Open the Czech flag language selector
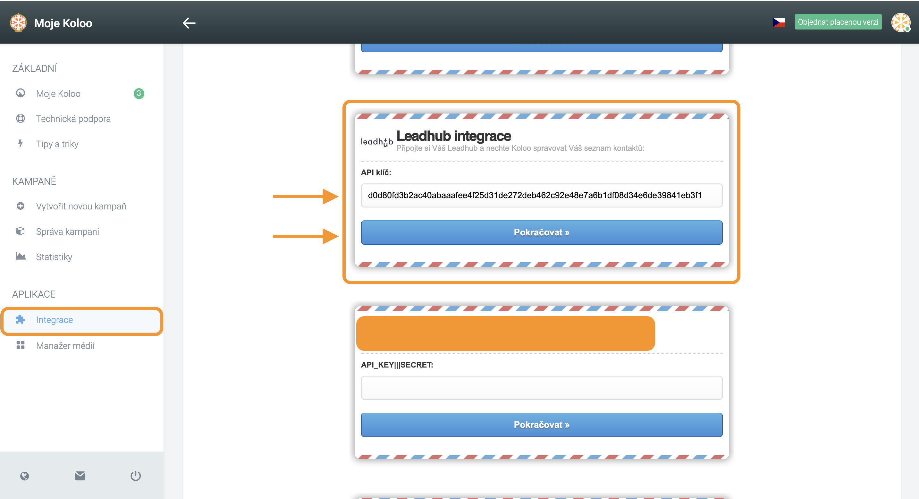 (779, 22)
